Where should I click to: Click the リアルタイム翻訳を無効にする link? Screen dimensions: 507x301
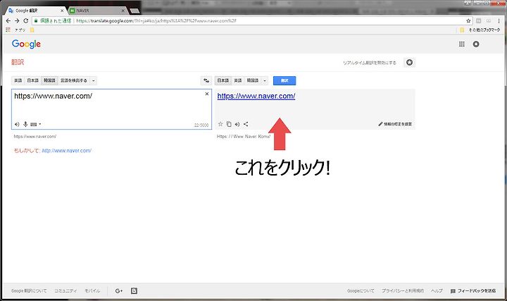pyautogui.click(x=370, y=63)
